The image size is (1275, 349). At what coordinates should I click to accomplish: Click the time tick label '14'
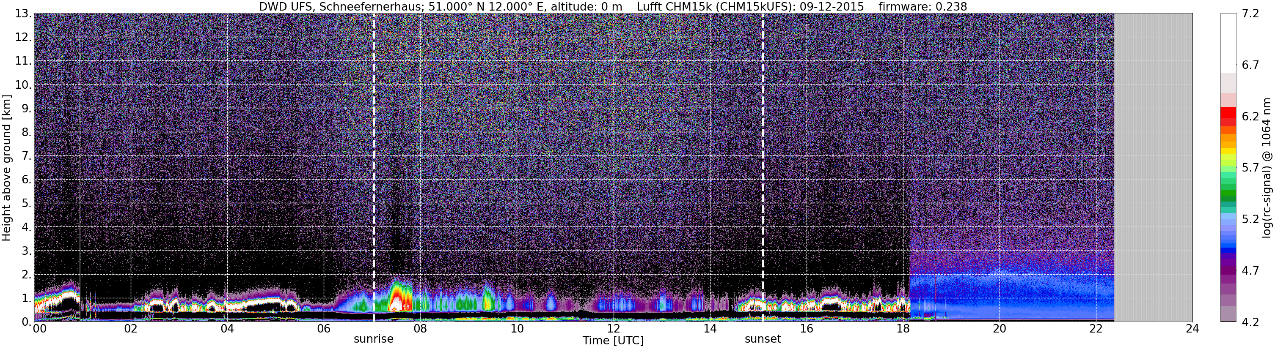coord(709,329)
